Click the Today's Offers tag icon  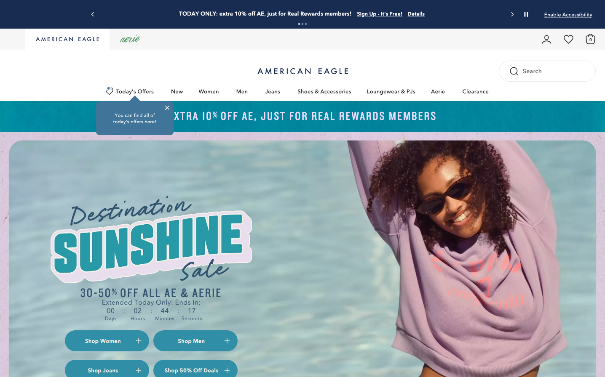click(110, 91)
